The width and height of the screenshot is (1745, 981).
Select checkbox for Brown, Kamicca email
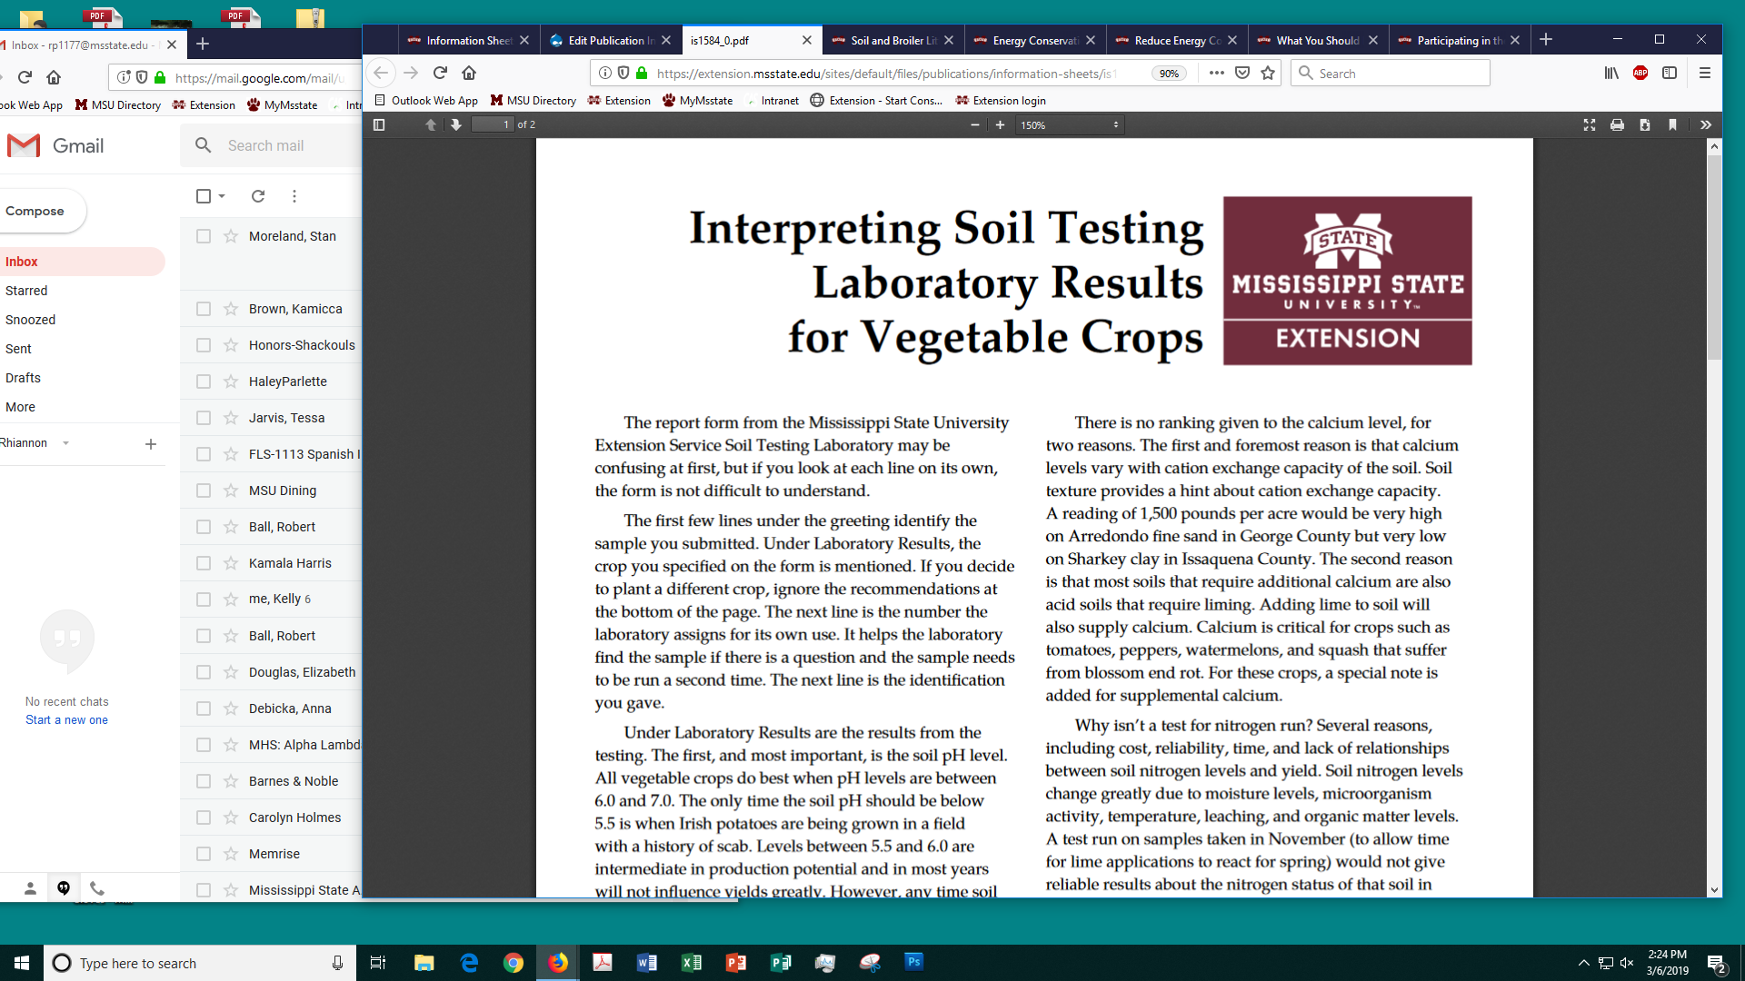(204, 309)
